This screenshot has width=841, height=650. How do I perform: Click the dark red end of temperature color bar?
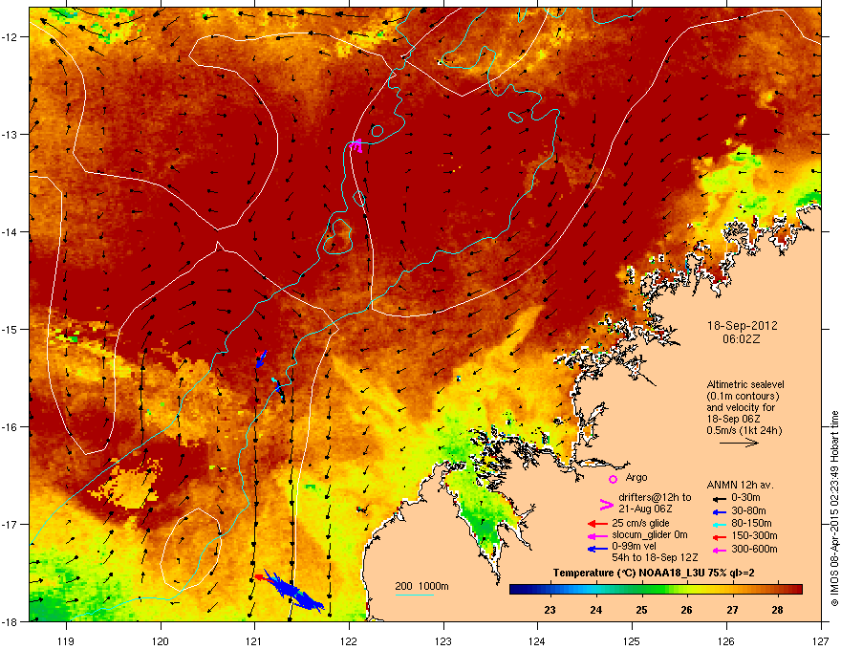tap(797, 590)
